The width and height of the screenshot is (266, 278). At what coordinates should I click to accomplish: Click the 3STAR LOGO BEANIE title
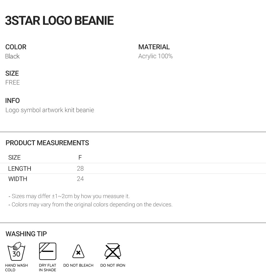[x=59, y=21]
